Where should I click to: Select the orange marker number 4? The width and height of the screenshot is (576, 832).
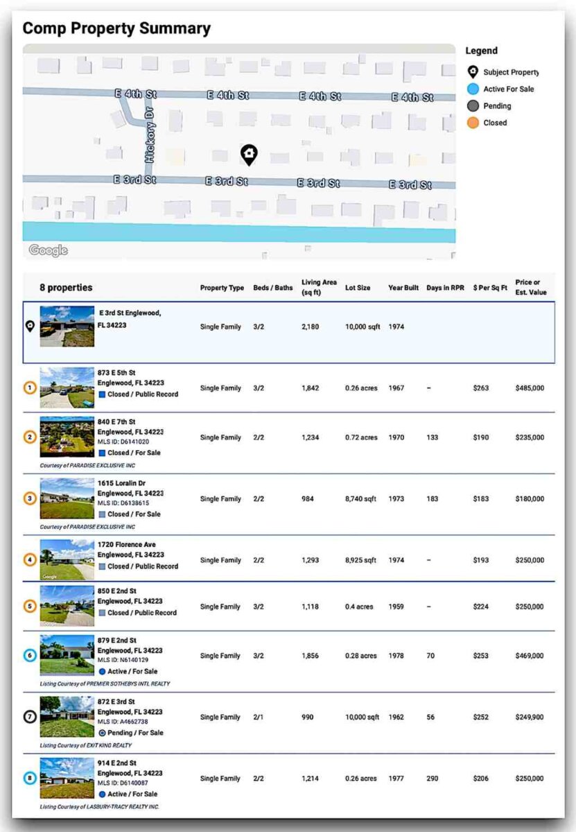pos(30,560)
